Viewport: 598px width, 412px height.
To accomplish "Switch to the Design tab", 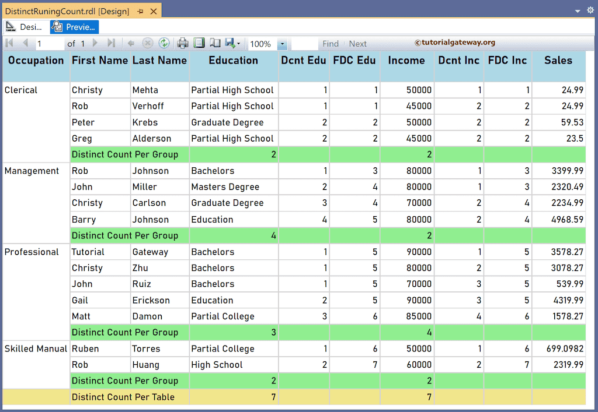I will click(x=26, y=27).
